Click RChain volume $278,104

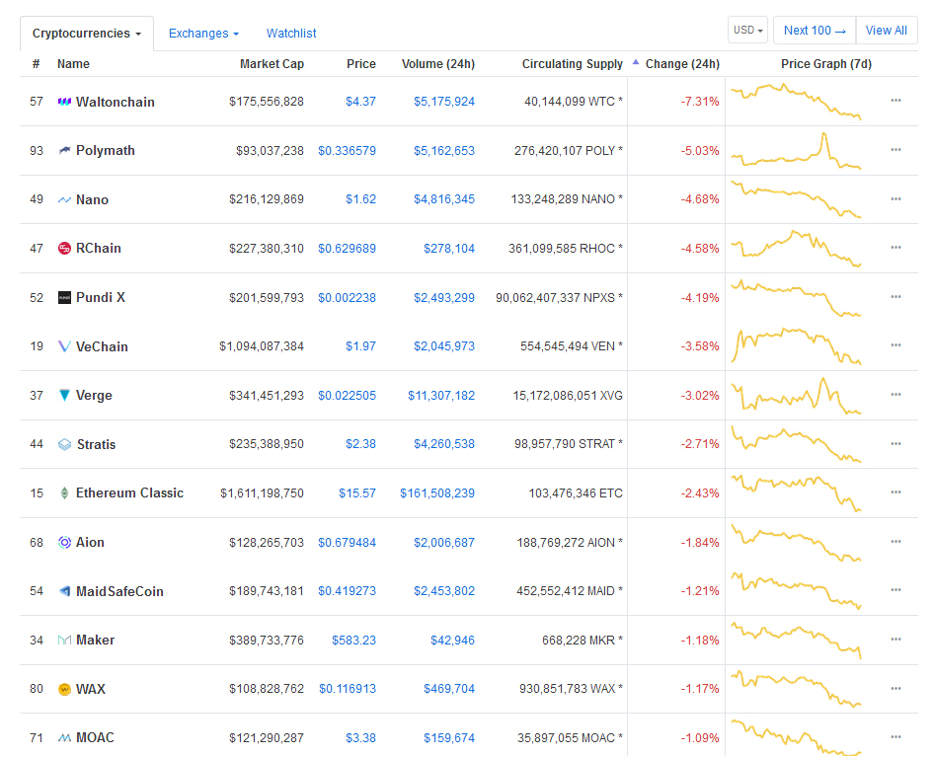coord(449,249)
